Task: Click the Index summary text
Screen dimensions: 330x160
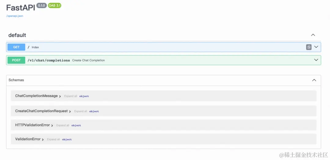Action: (35, 47)
